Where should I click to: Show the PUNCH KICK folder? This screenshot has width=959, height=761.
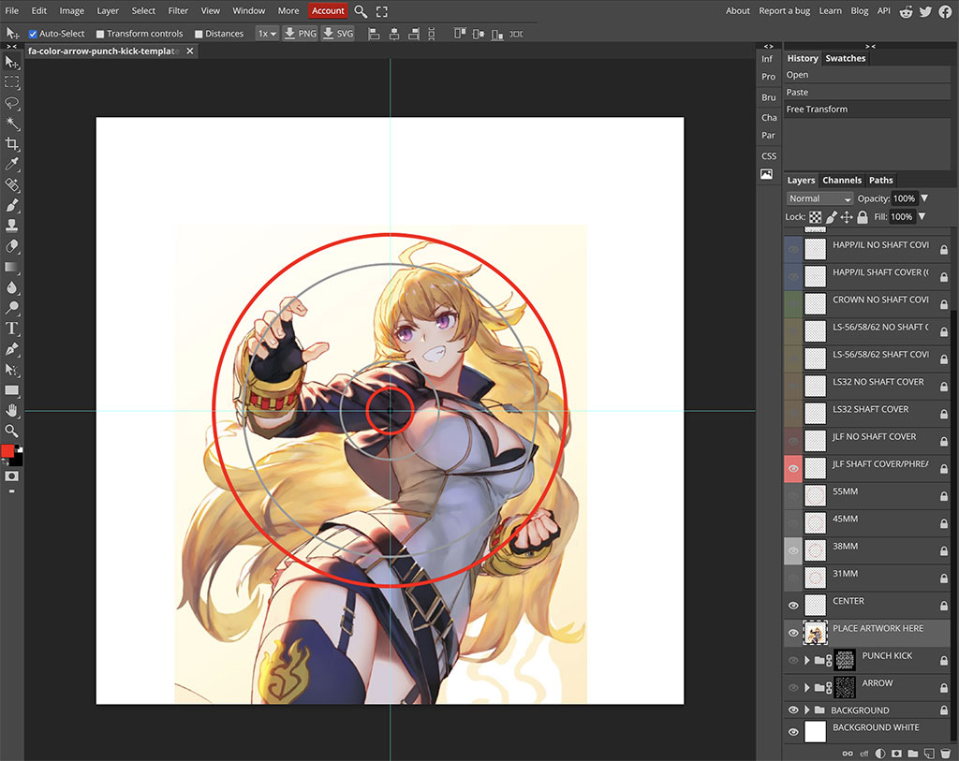coord(793,660)
